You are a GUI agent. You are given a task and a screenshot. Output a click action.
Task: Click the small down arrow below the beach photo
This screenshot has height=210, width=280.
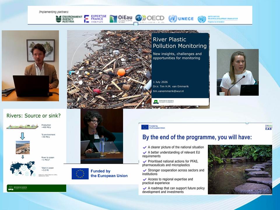pos(23,157)
